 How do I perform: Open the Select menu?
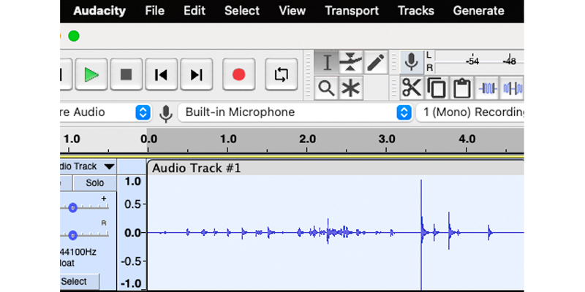[x=242, y=11]
